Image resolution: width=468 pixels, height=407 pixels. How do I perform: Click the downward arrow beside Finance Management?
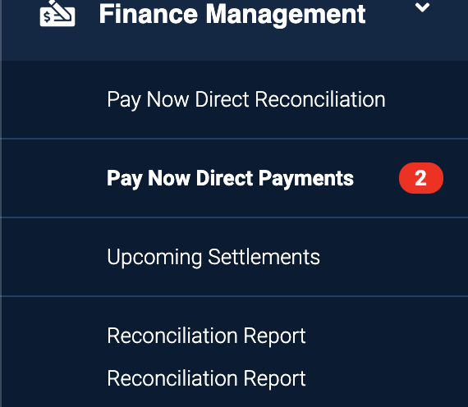[422, 7]
